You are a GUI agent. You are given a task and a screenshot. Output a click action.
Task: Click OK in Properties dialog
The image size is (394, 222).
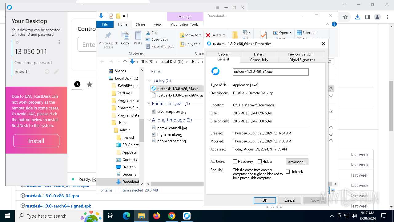(265, 200)
